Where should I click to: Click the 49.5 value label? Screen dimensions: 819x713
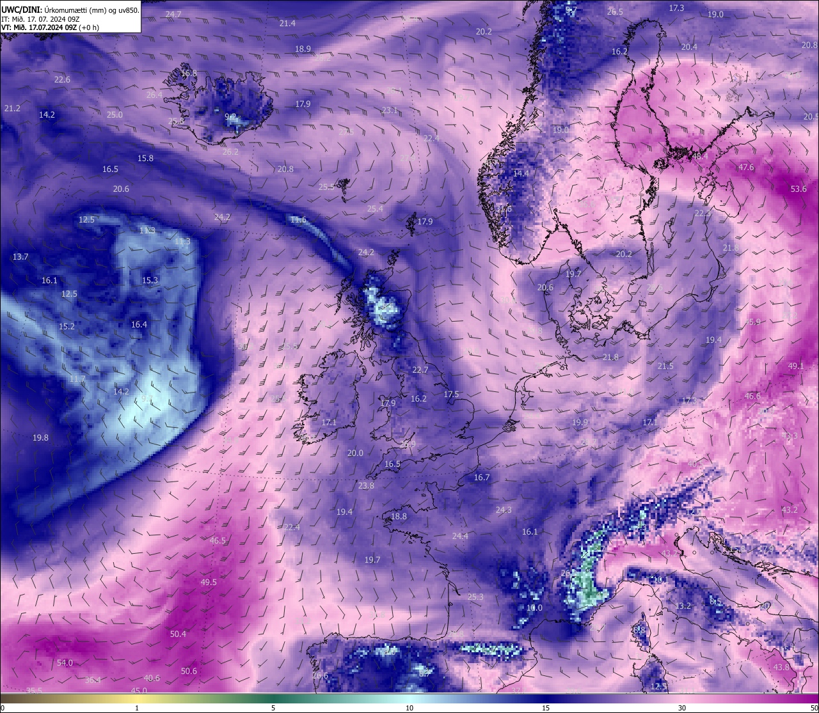(x=209, y=582)
